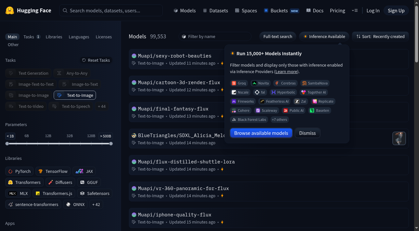Select the Groq provider chip
Screen dimensions: 419x231
(239, 83)
